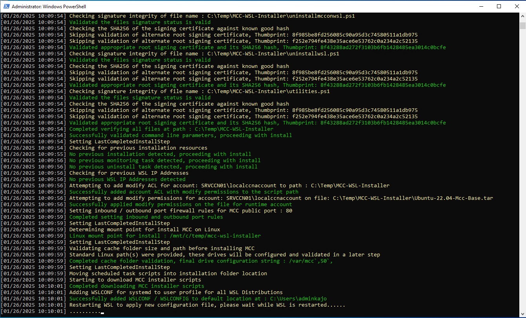The height and width of the screenshot is (318, 526).
Task: Click 'No previous uninstall task detected' line
Action: tap(129, 167)
